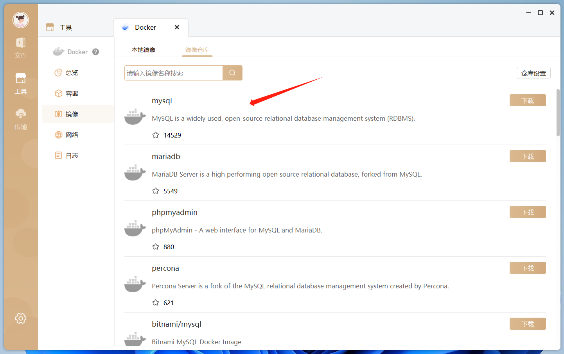Click the 工具 store icon in tab bar

[50, 27]
